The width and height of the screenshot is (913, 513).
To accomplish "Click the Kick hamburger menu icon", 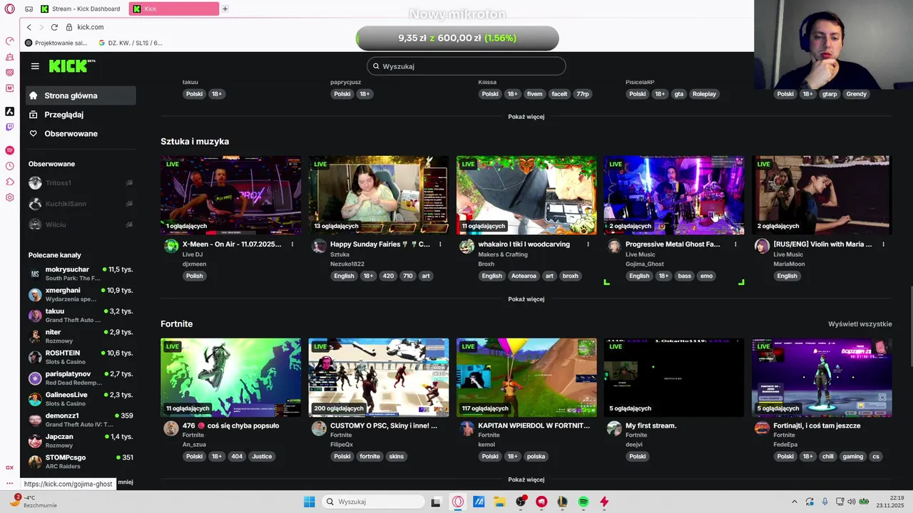I will 35,66.
